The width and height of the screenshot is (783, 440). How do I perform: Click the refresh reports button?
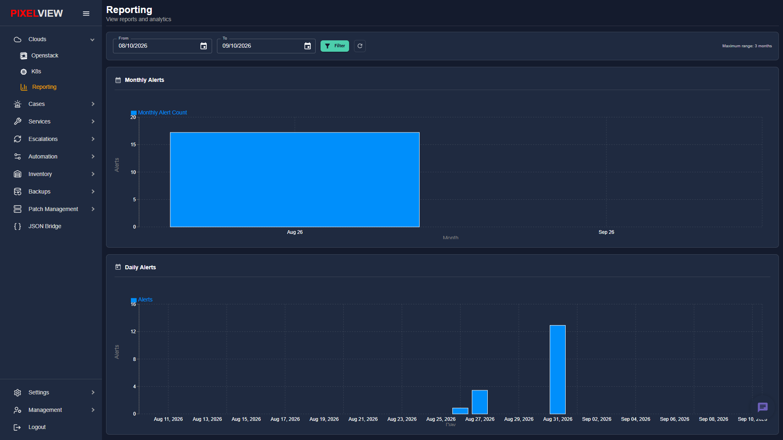(x=360, y=46)
